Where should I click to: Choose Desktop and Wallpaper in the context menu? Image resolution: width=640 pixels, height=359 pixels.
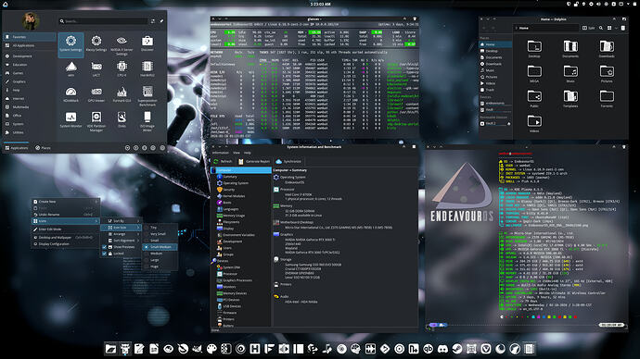pos(65,237)
